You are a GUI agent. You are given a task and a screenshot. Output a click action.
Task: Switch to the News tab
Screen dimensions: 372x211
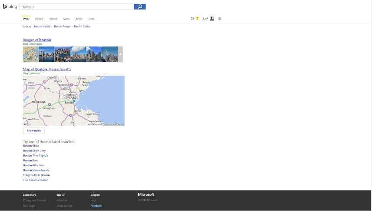[x=79, y=19]
